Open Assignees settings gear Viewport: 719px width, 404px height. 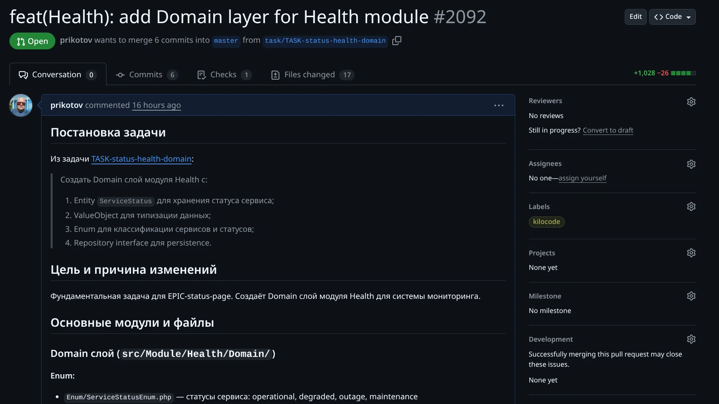point(691,164)
